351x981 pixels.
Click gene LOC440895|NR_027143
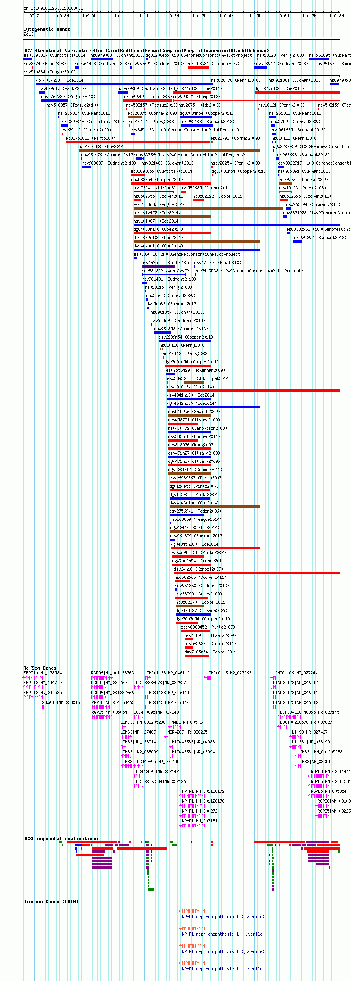tap(156, 712)
